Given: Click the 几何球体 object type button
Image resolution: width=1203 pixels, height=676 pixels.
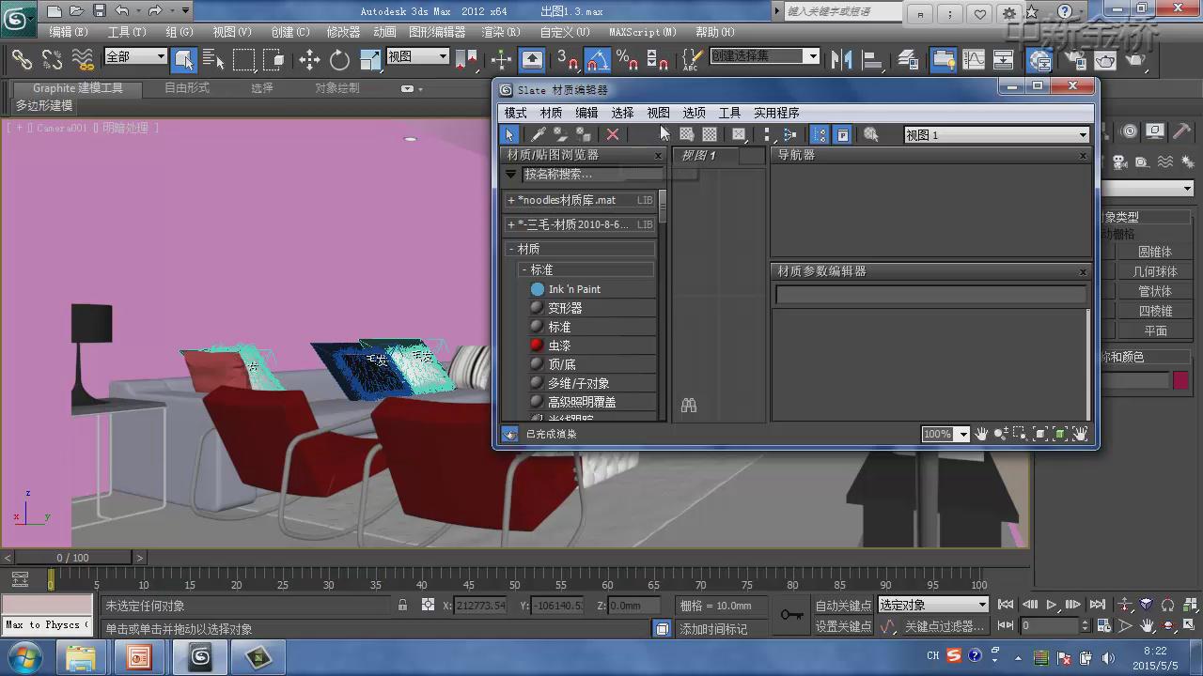Looking at the screenshot, I should [x=1155, y=271].
